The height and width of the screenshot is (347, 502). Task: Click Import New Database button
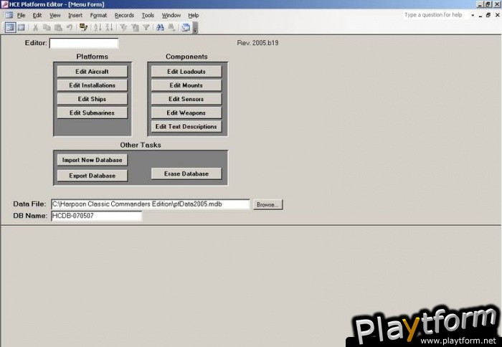(x=93, y=160)
